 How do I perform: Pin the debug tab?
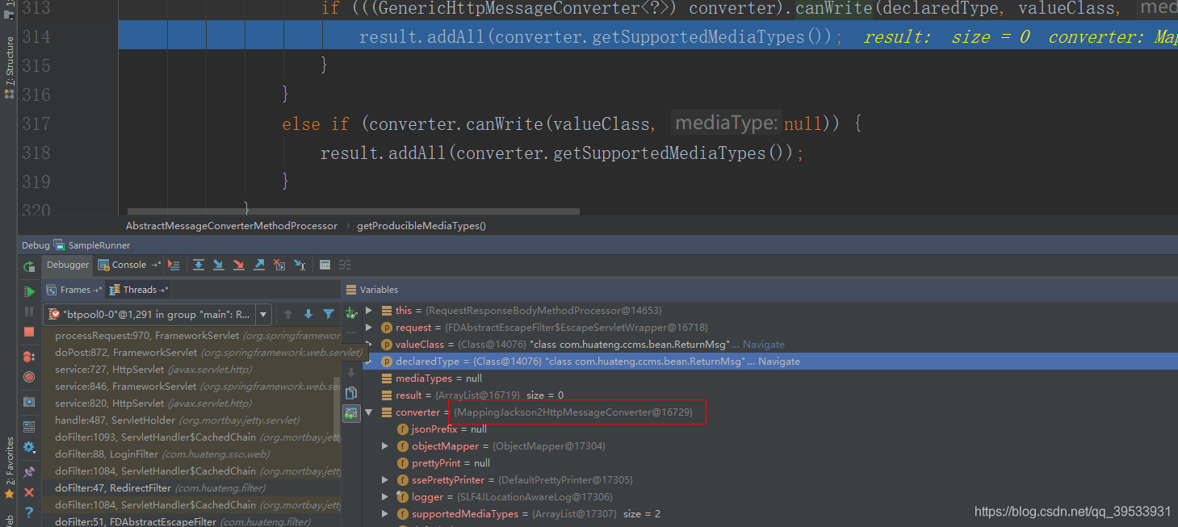click(x=29, y=471)
